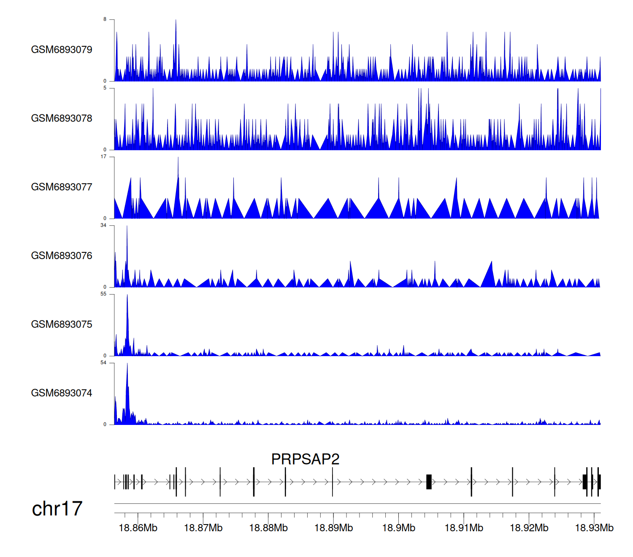Image resolution: width=633 pixels, height=557 pixels.
Task: Select the GSM6893078 track label
Action: (62, 119)
